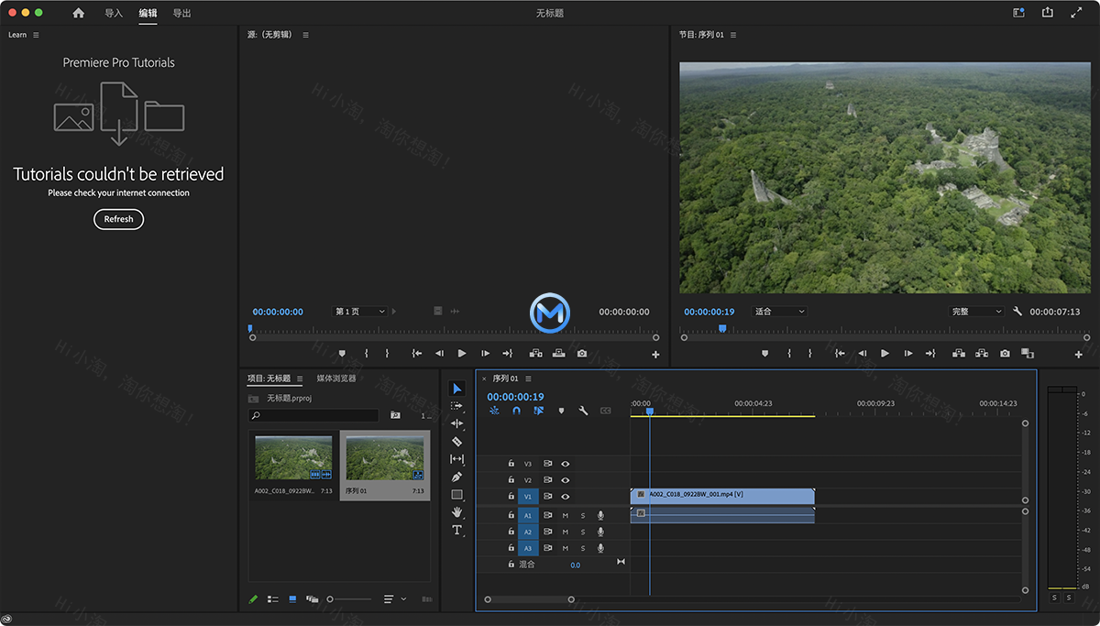
Task: Select the Type tool
Action: click(457, 529)
